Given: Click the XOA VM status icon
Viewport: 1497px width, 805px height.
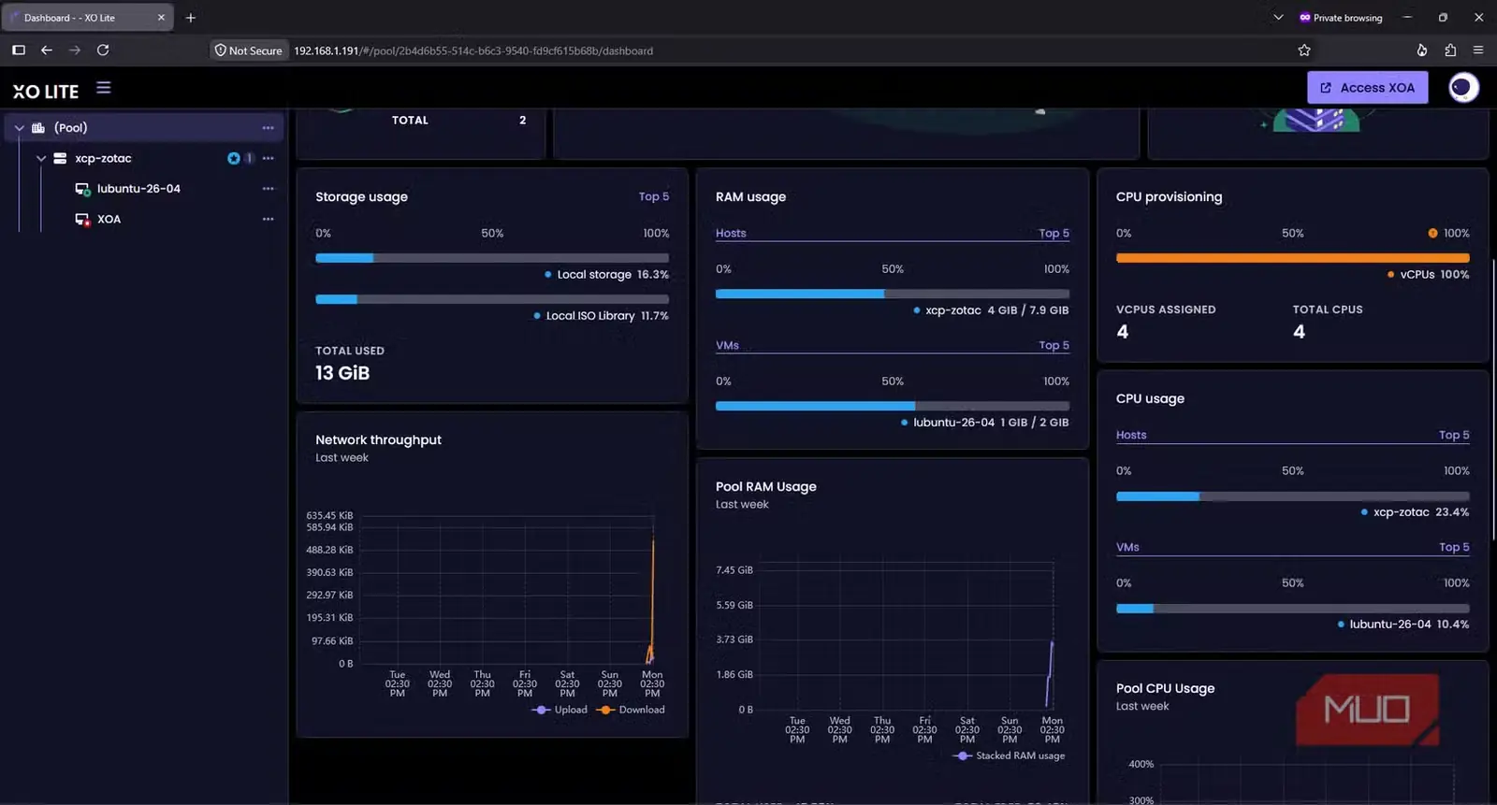Looking at the screenshot, I should click(x=82, y=220).
